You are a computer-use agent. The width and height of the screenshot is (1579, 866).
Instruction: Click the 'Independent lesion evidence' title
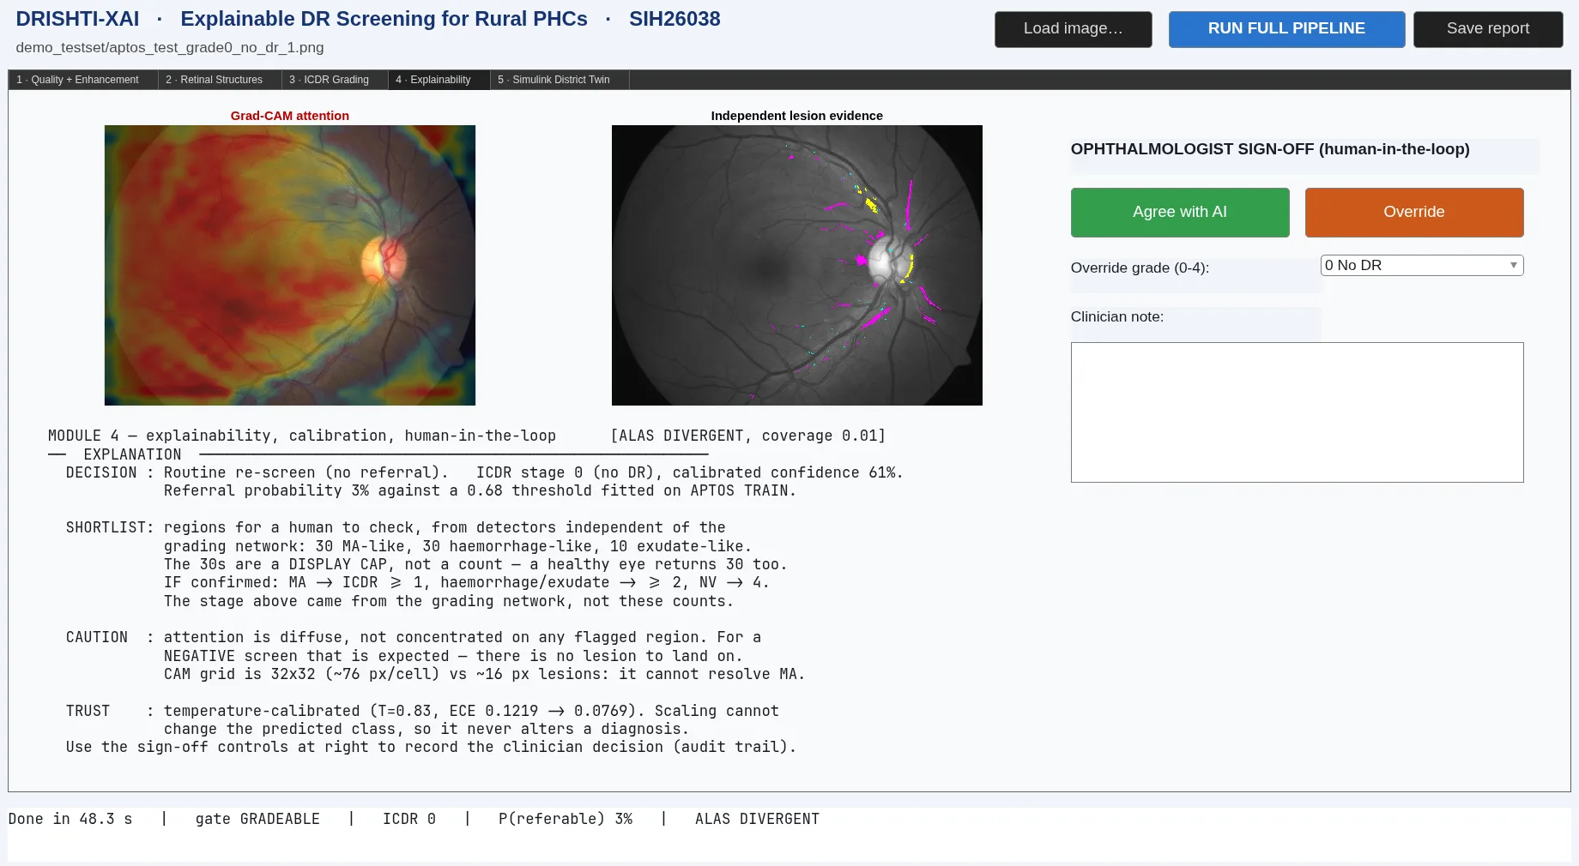pos(796,116)
